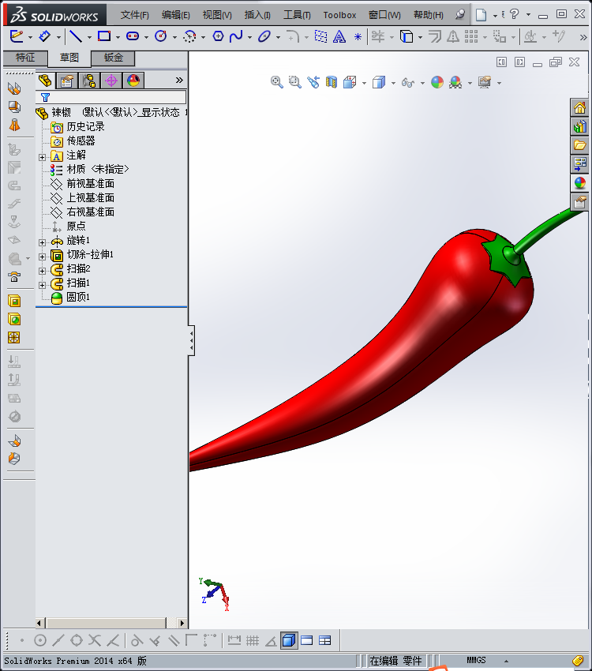Select the Sketch Fillet tool
The image size is (592, 671).
coord(293,36)
